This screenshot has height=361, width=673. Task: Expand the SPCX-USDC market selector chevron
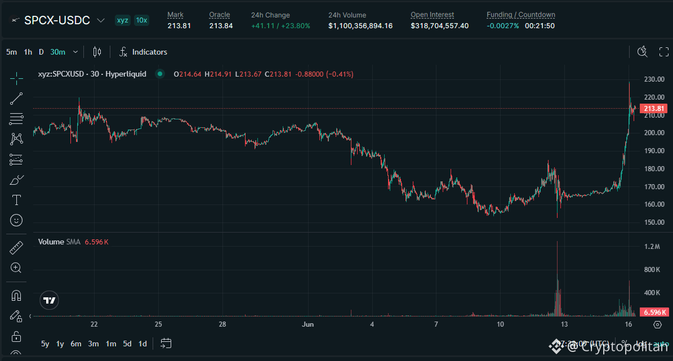(x=101, y=20)
